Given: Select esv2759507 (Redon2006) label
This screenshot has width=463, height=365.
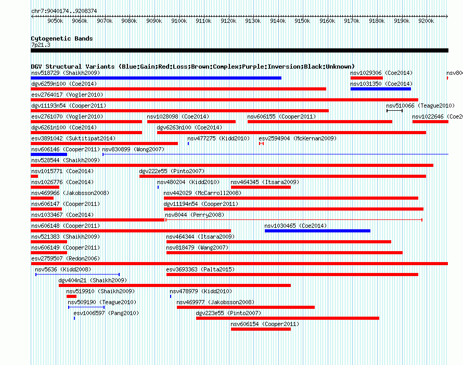Looking at the screenshot, I should pyautogui.click(x=66, y=258).
